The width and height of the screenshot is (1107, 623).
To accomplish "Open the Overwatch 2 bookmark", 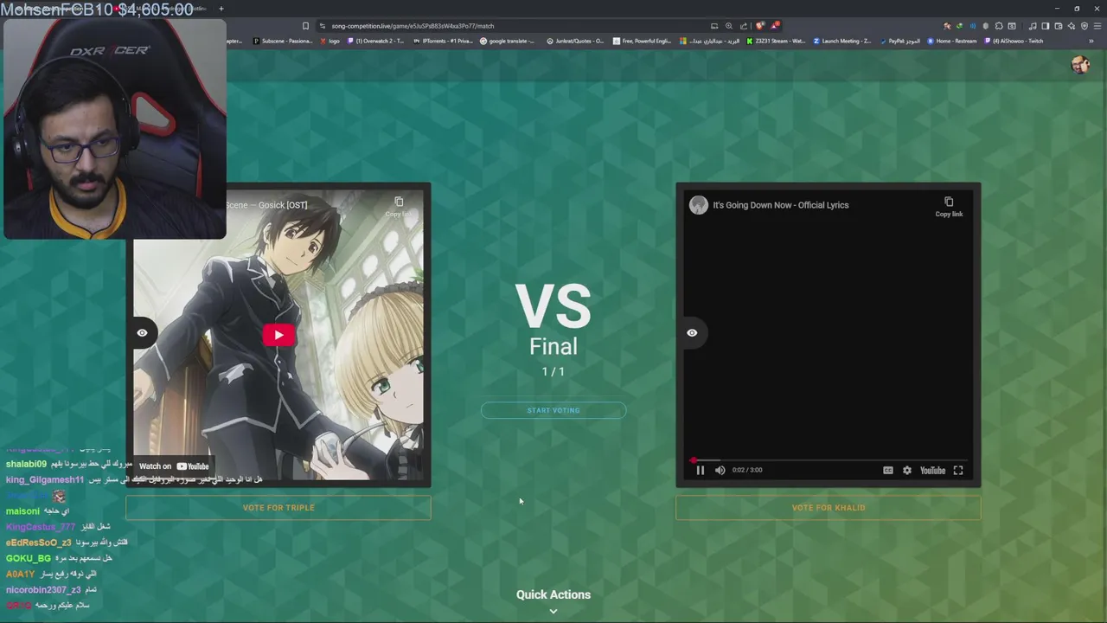I will pos(375,41).
